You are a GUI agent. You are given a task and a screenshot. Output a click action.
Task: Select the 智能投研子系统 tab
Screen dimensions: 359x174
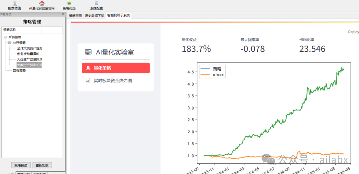[118, 16]
